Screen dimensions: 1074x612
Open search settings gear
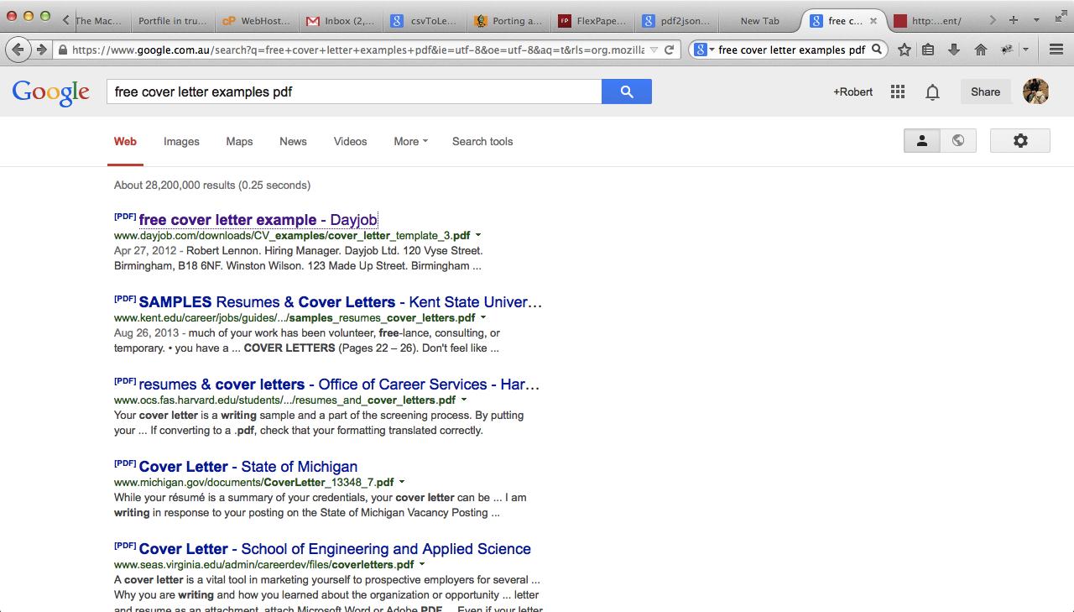coord(1020,141)
